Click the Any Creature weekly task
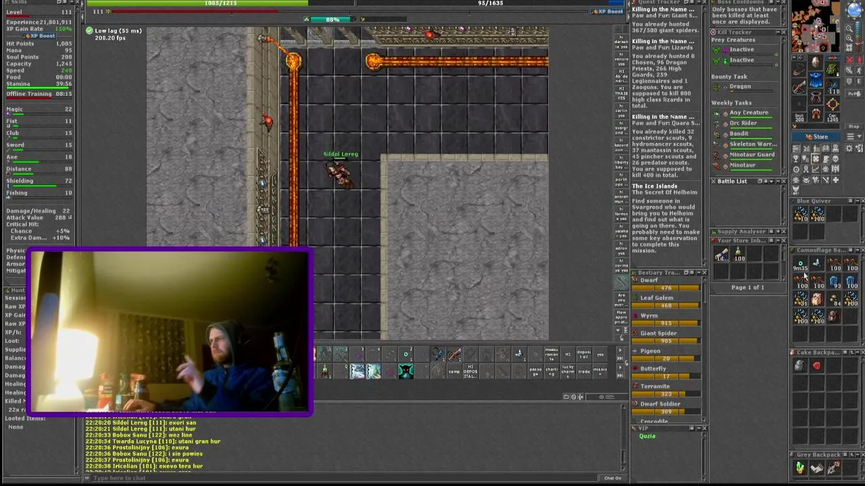The height and width of the screenshot is (486, 865). point(749,113)
